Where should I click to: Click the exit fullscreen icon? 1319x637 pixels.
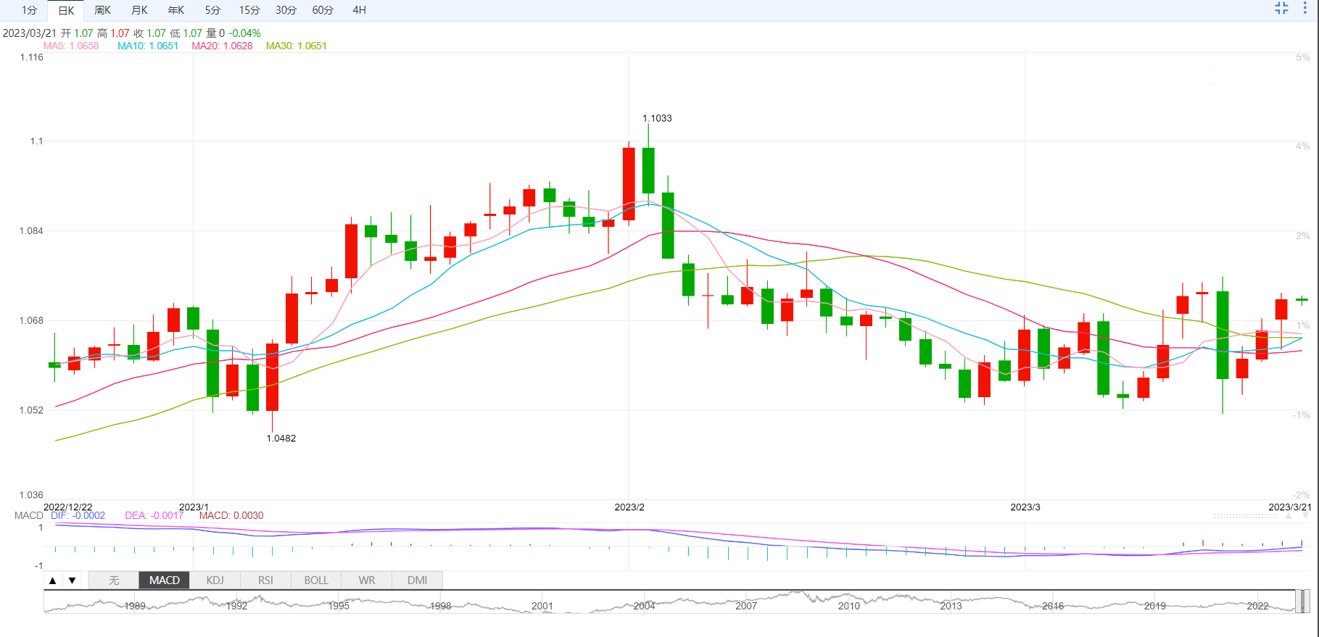point(1281,8)
